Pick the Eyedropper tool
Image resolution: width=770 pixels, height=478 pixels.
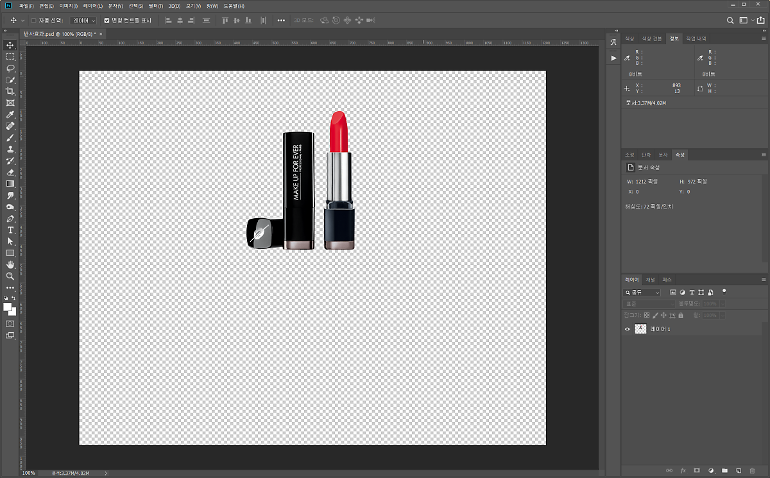[10, 114]
